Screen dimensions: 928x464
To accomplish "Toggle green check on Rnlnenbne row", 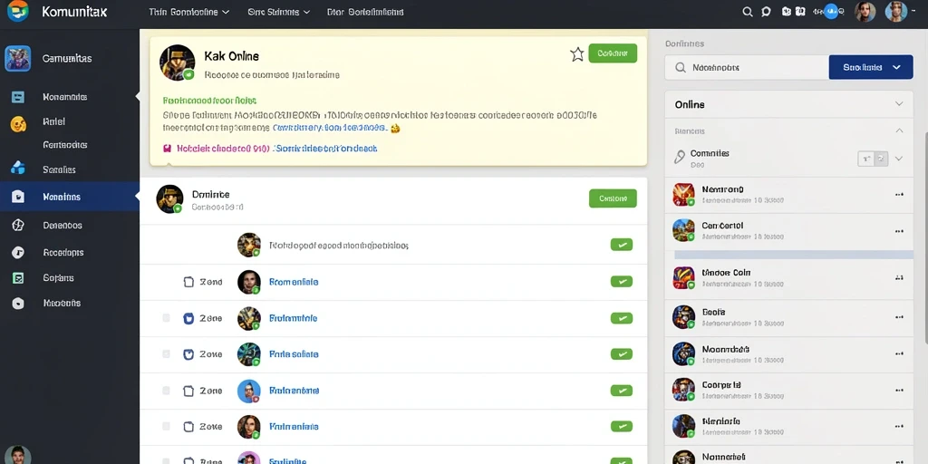I will [x=622, y=390].
